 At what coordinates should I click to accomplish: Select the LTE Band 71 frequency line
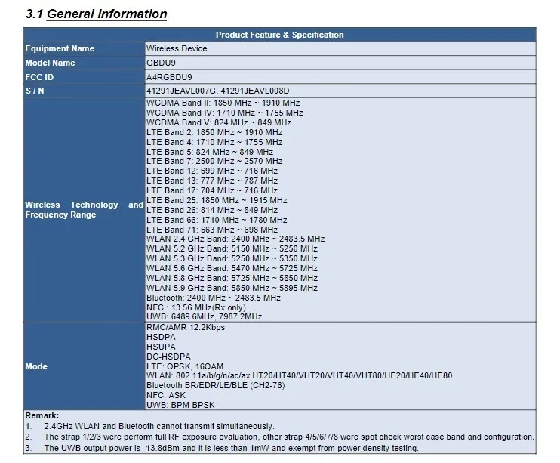(211, 230)
